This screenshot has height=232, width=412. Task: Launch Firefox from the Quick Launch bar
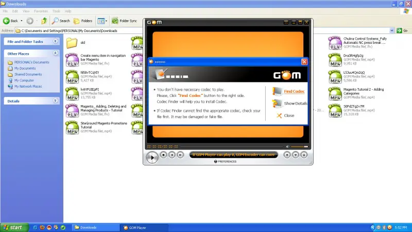(42, 227)
